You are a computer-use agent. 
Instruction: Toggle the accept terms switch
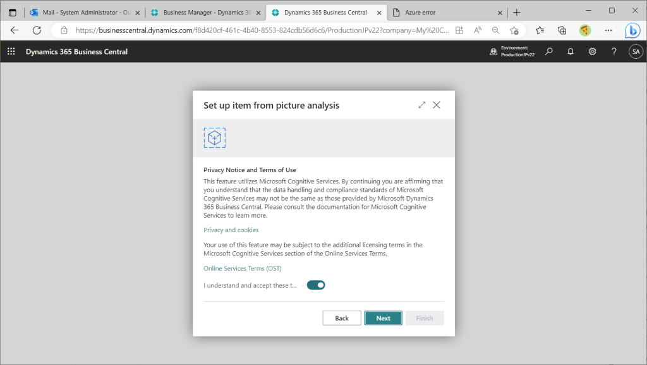tap(316, 285)
